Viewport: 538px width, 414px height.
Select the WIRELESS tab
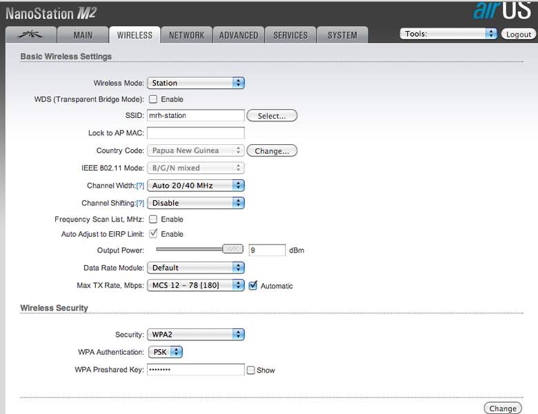coord(134,35)
